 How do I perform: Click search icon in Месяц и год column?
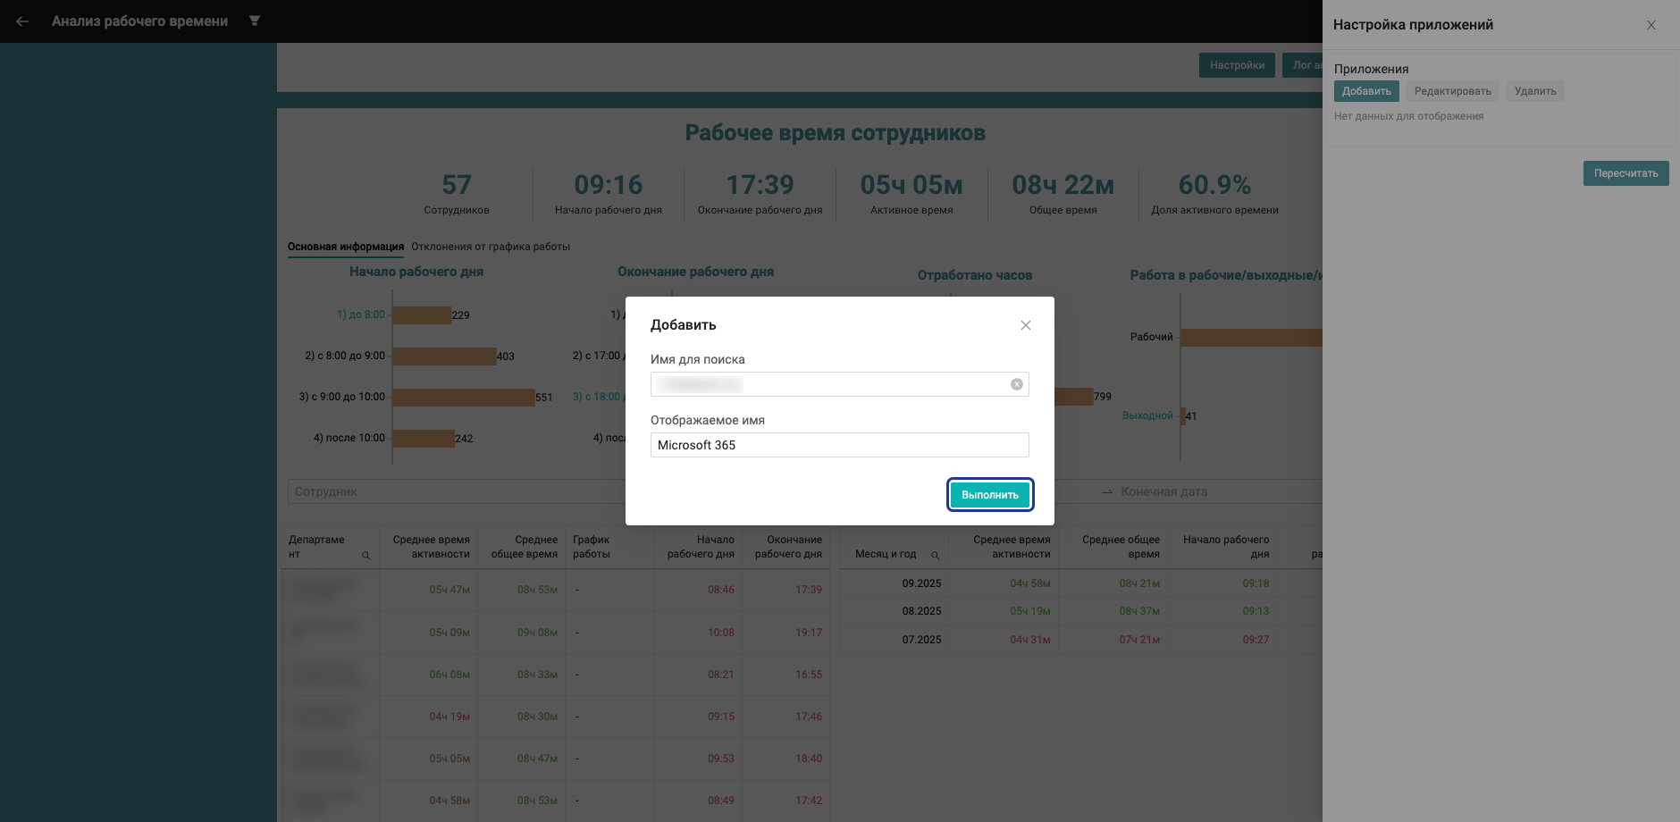[936, 556]
